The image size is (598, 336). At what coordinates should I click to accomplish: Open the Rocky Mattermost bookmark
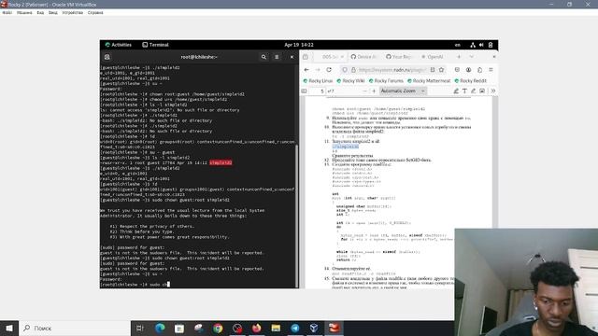click(x=429, y=81)
